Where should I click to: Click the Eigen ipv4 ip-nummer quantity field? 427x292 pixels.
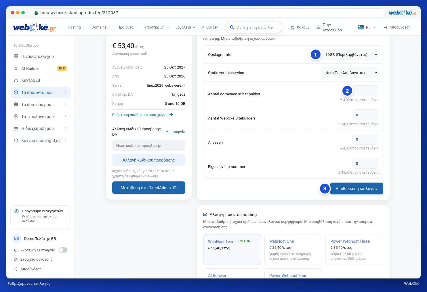point(365,163)
